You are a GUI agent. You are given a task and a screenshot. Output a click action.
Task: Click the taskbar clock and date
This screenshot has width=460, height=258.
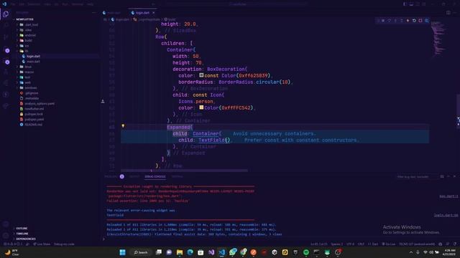(449, 252)
